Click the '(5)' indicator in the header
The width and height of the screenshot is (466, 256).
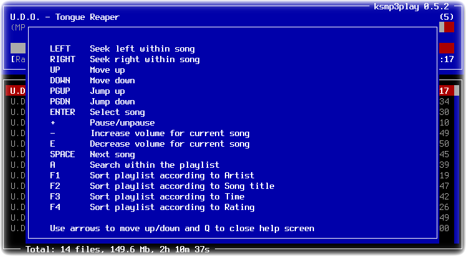447,17
